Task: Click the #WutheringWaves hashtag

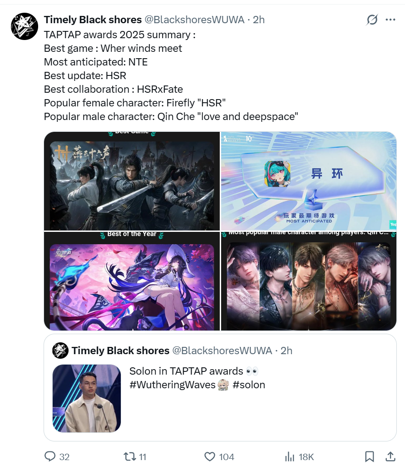Action: tap(173, 385)
